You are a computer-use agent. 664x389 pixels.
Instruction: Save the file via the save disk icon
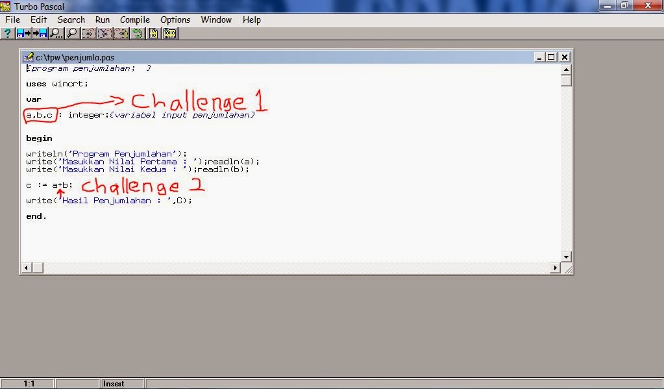click(37, 32)
